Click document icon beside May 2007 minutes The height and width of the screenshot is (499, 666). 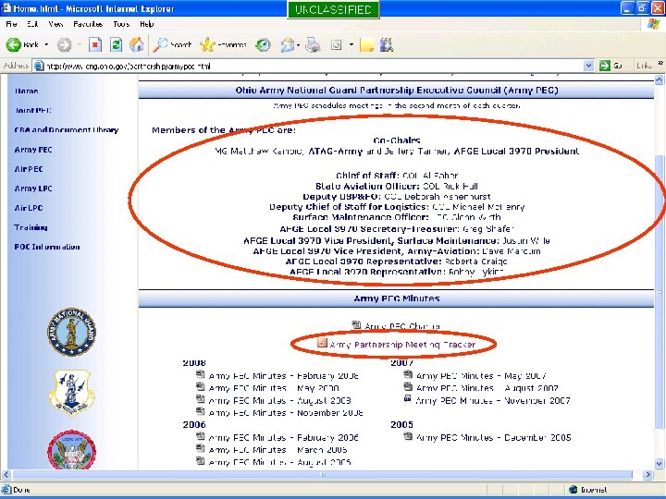pyautogui.click(x=408, y=374)
